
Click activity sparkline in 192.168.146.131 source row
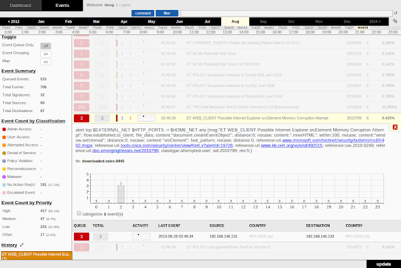[x=141, y=236]
